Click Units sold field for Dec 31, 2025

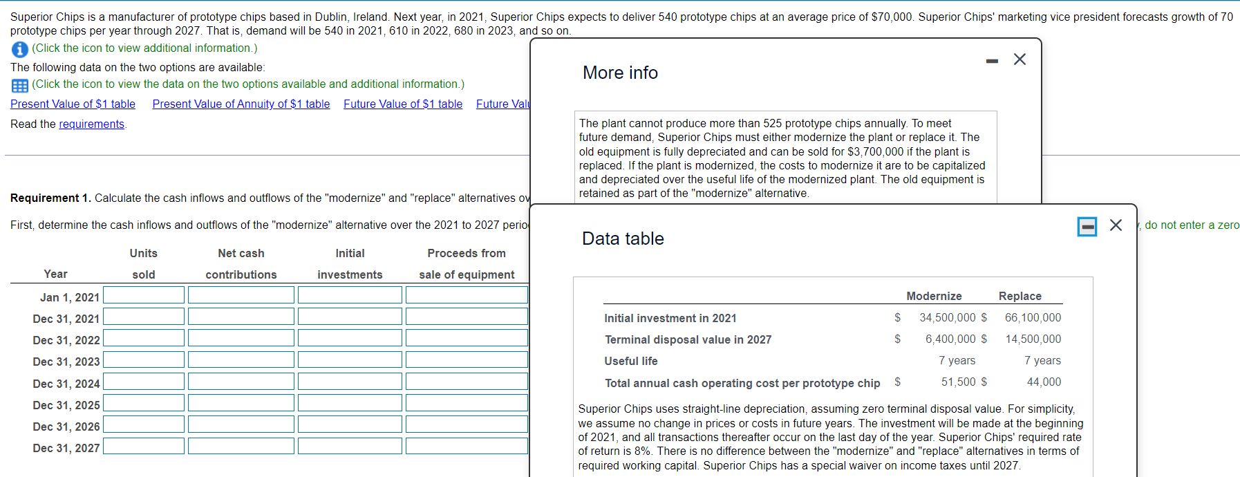144,403
